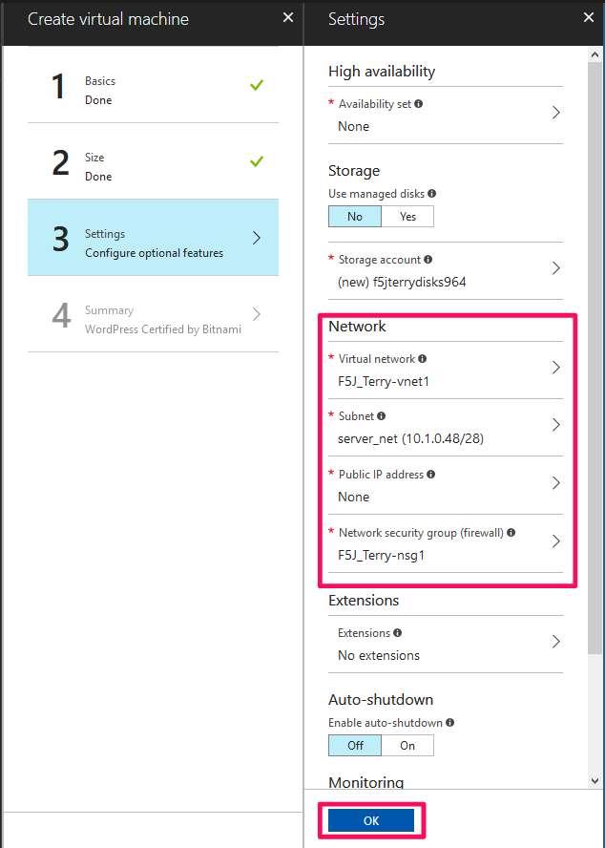Open info tooltip for Availability set
Viewport: 605px width, 848px height.
pyautogui.click(x=419, y=103)
